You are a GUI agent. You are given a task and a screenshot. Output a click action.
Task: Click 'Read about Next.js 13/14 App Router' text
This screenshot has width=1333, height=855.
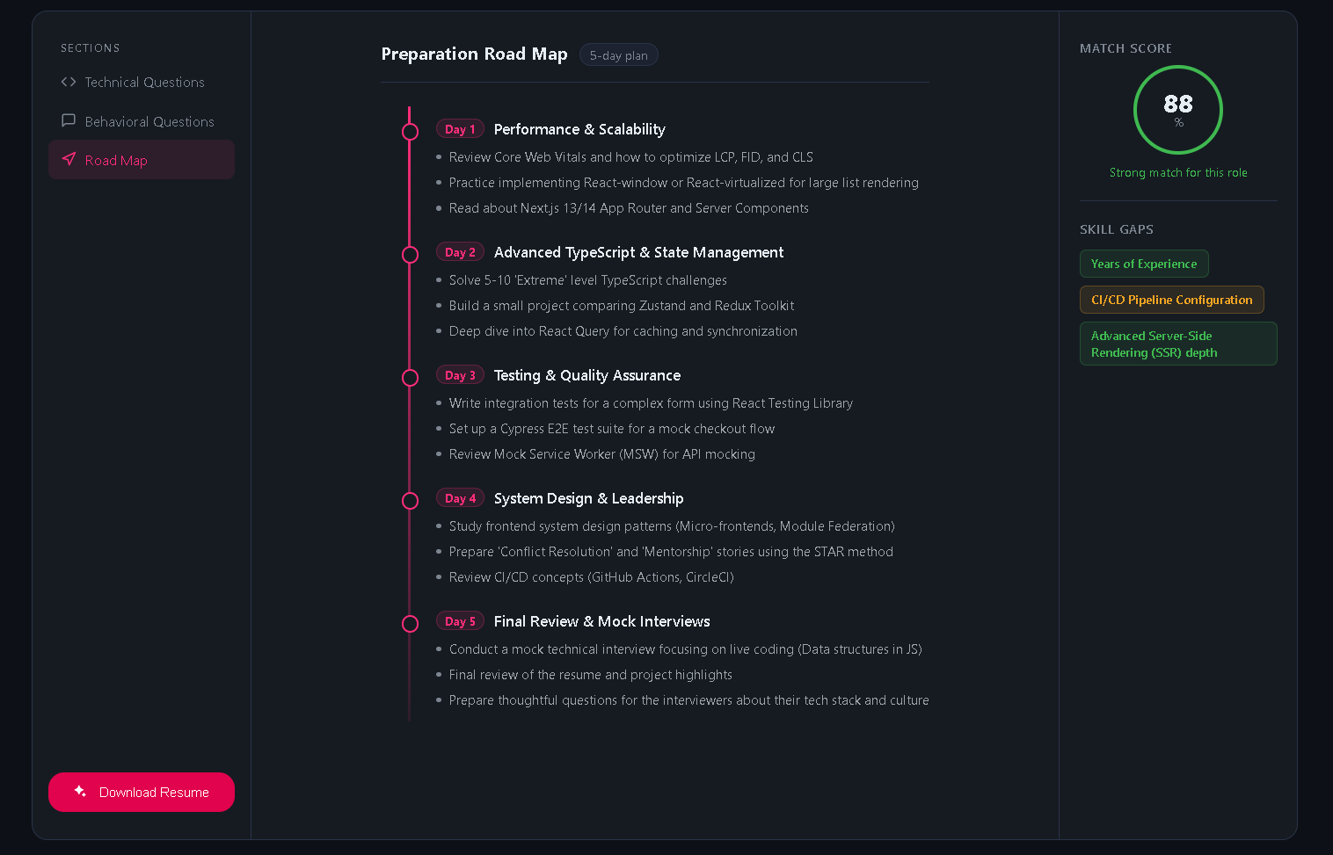point(629,208)
